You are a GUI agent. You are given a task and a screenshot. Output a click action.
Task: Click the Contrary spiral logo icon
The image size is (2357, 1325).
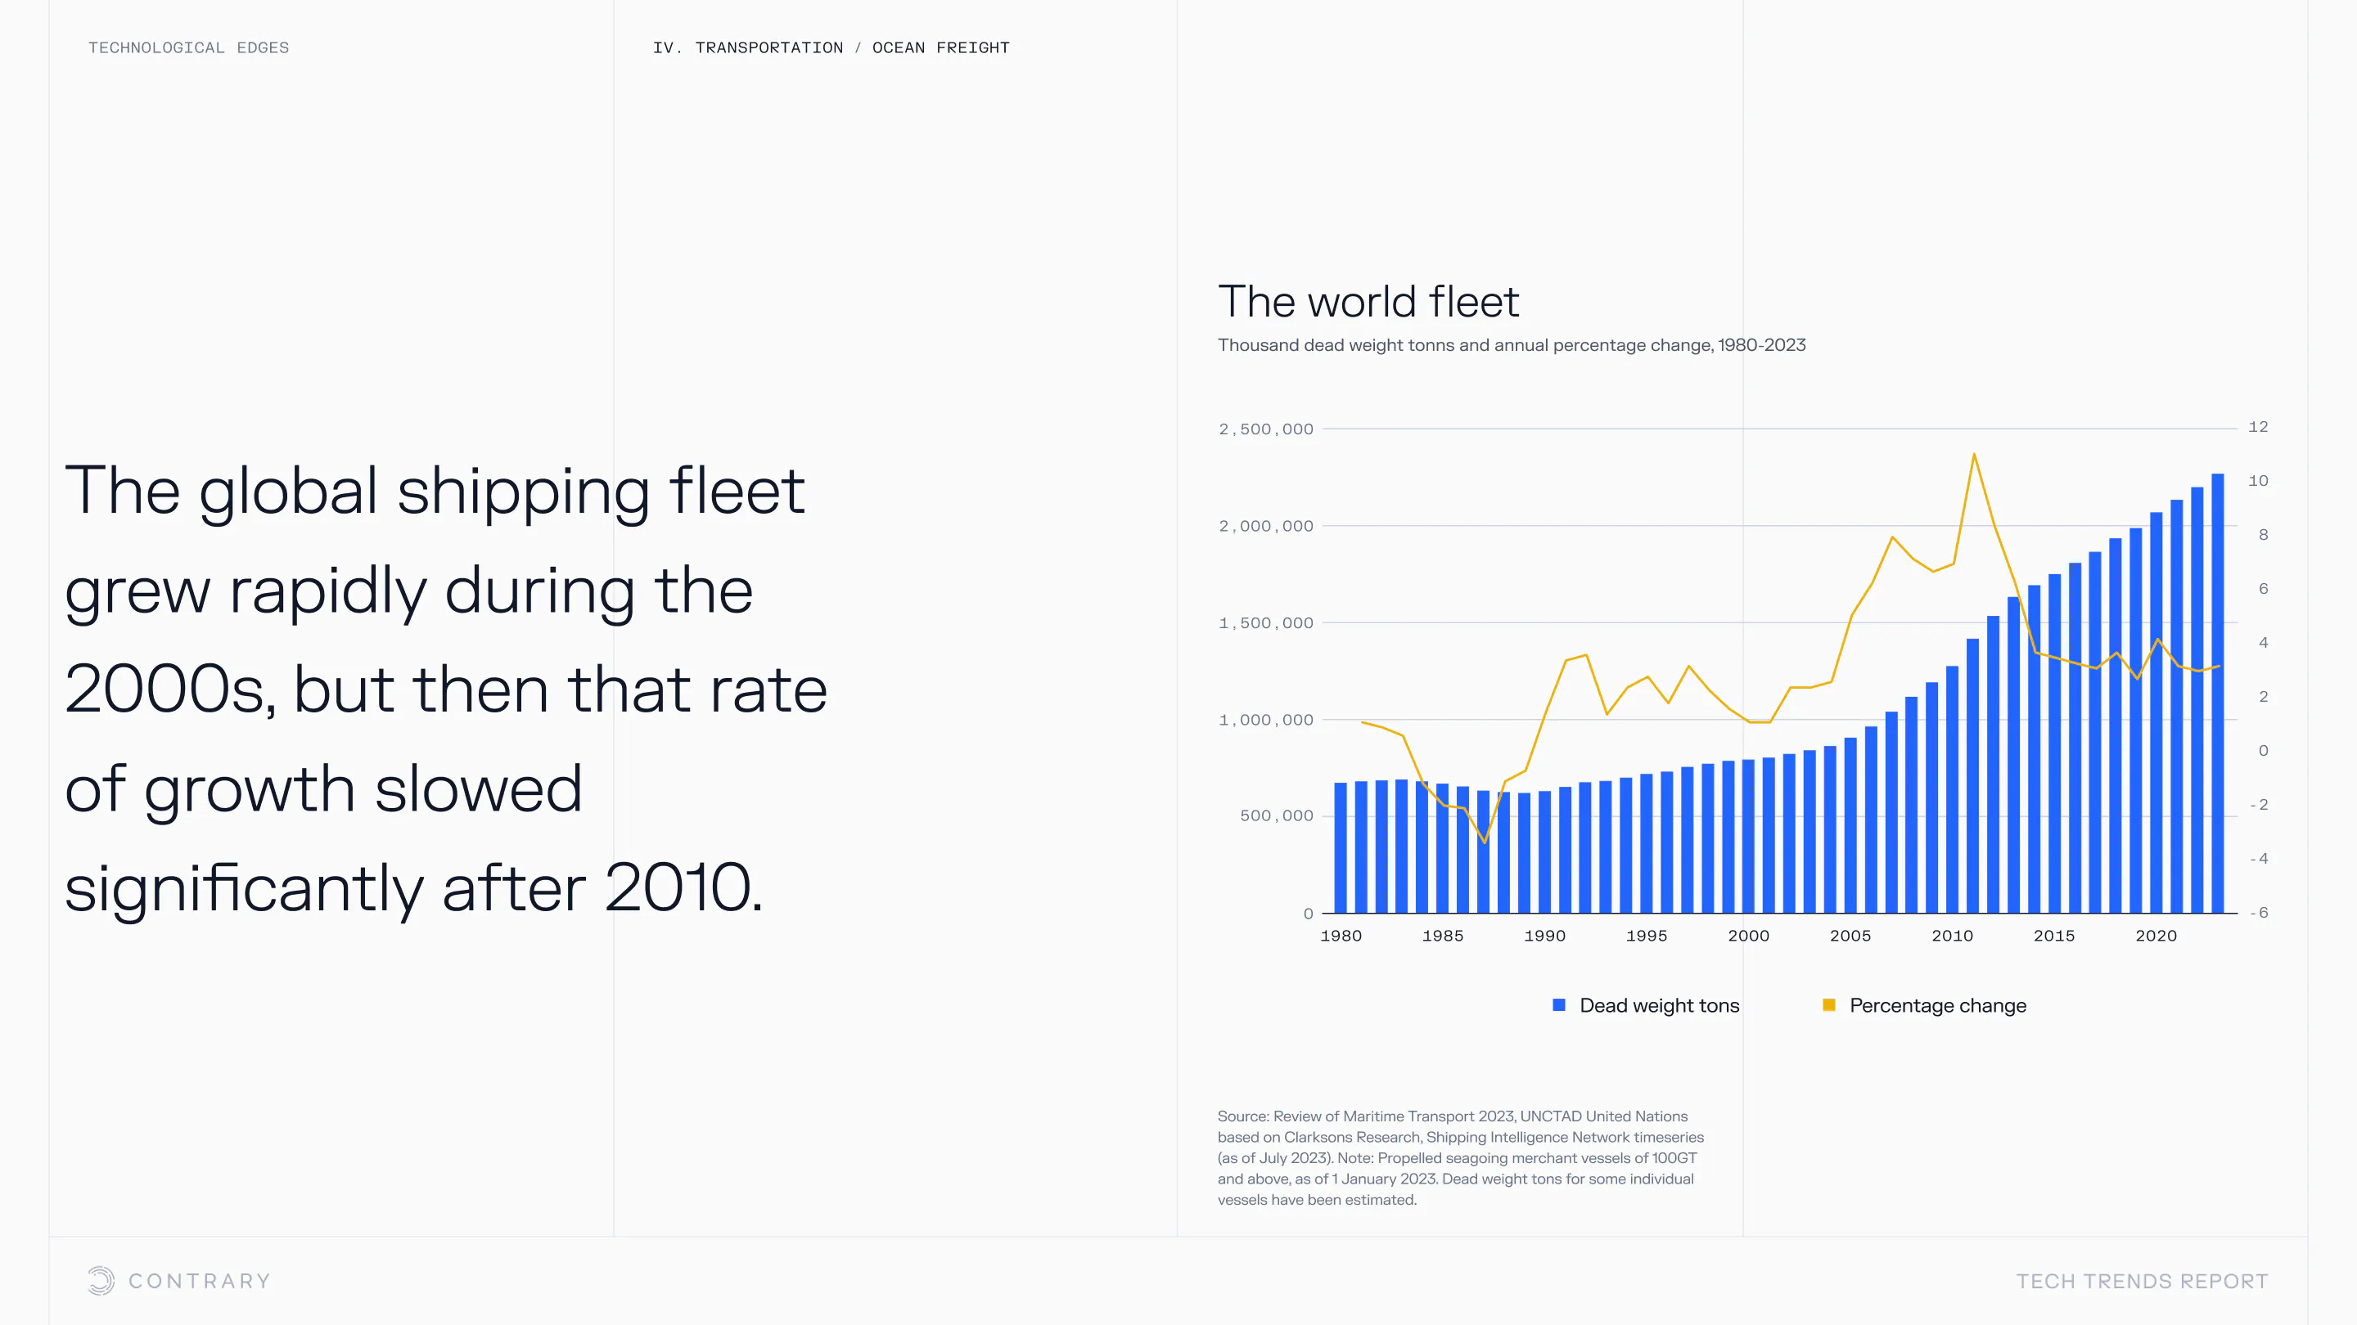(101, 1280)
